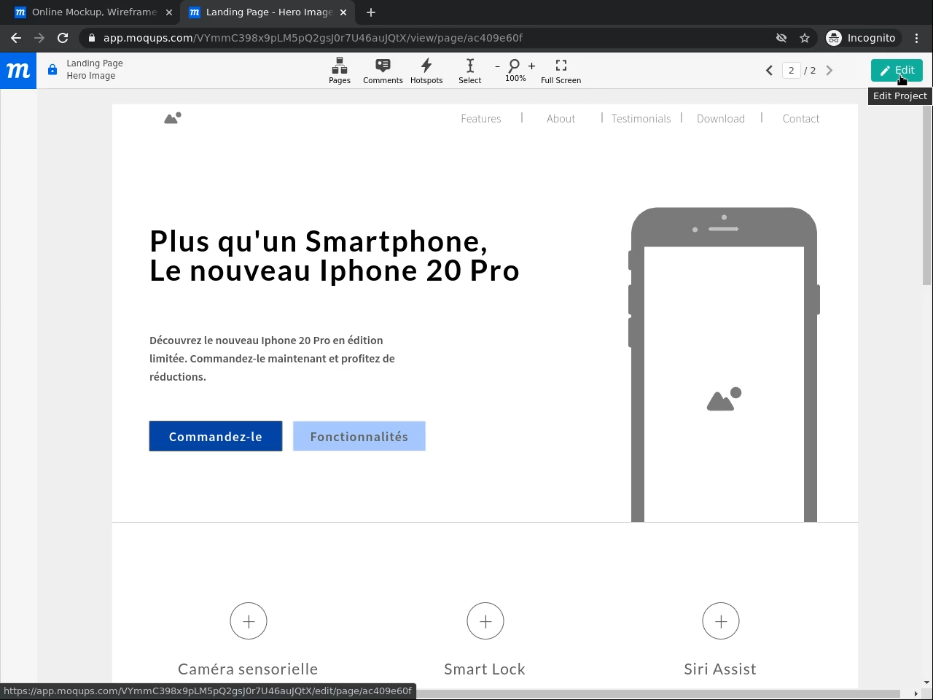Reload the current page
The width and height of the screenshot is (933, 700).
[63, 38]
